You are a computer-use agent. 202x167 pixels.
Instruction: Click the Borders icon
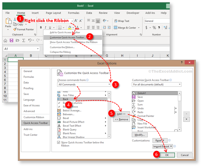[x=60, y=27]
